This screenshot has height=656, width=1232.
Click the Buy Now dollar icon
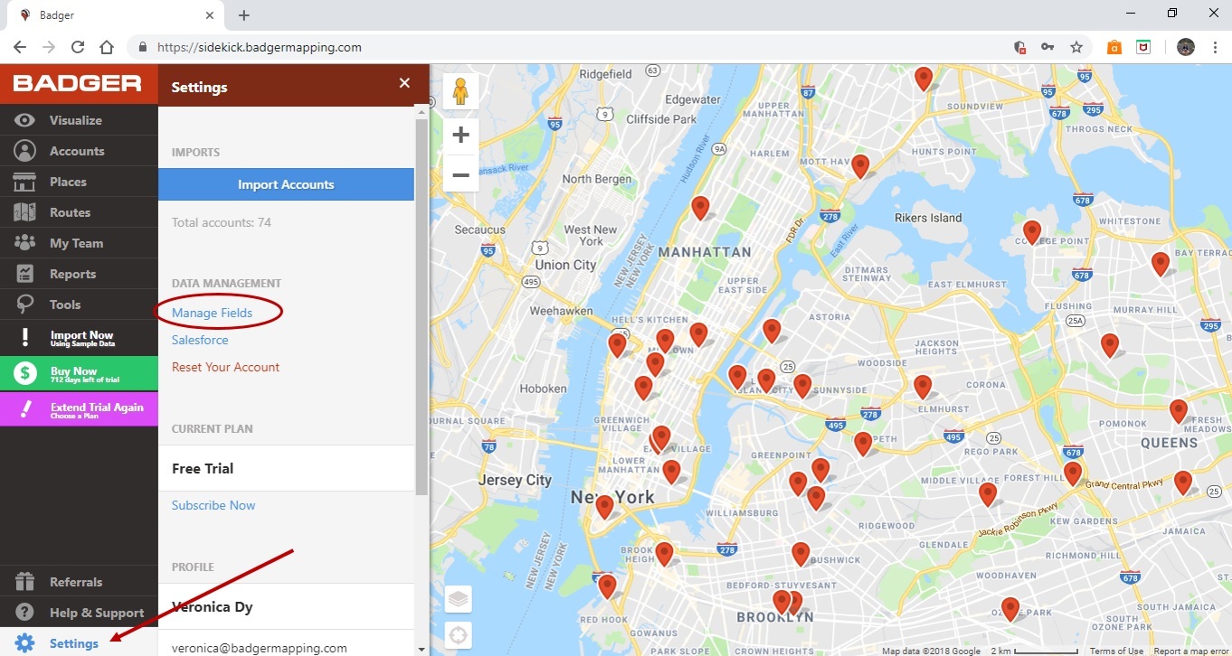[25, 372]
